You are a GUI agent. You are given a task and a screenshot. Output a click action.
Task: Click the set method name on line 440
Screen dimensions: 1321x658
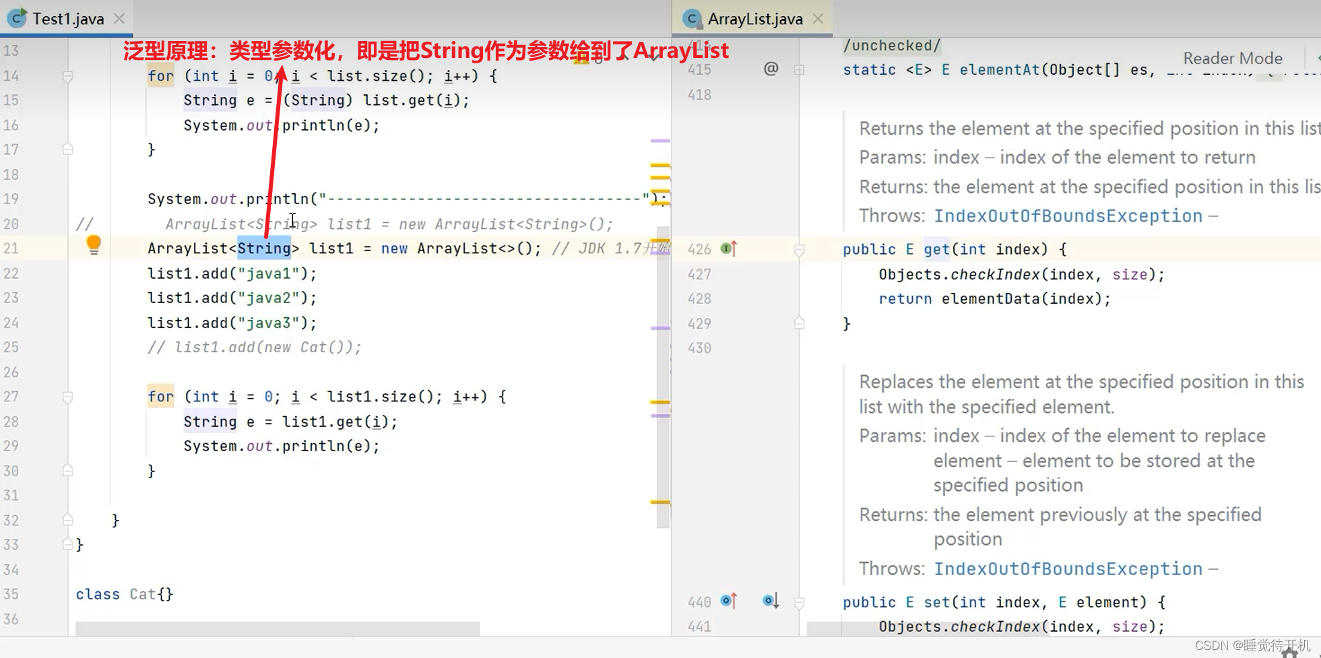click(x=936, y=602)
